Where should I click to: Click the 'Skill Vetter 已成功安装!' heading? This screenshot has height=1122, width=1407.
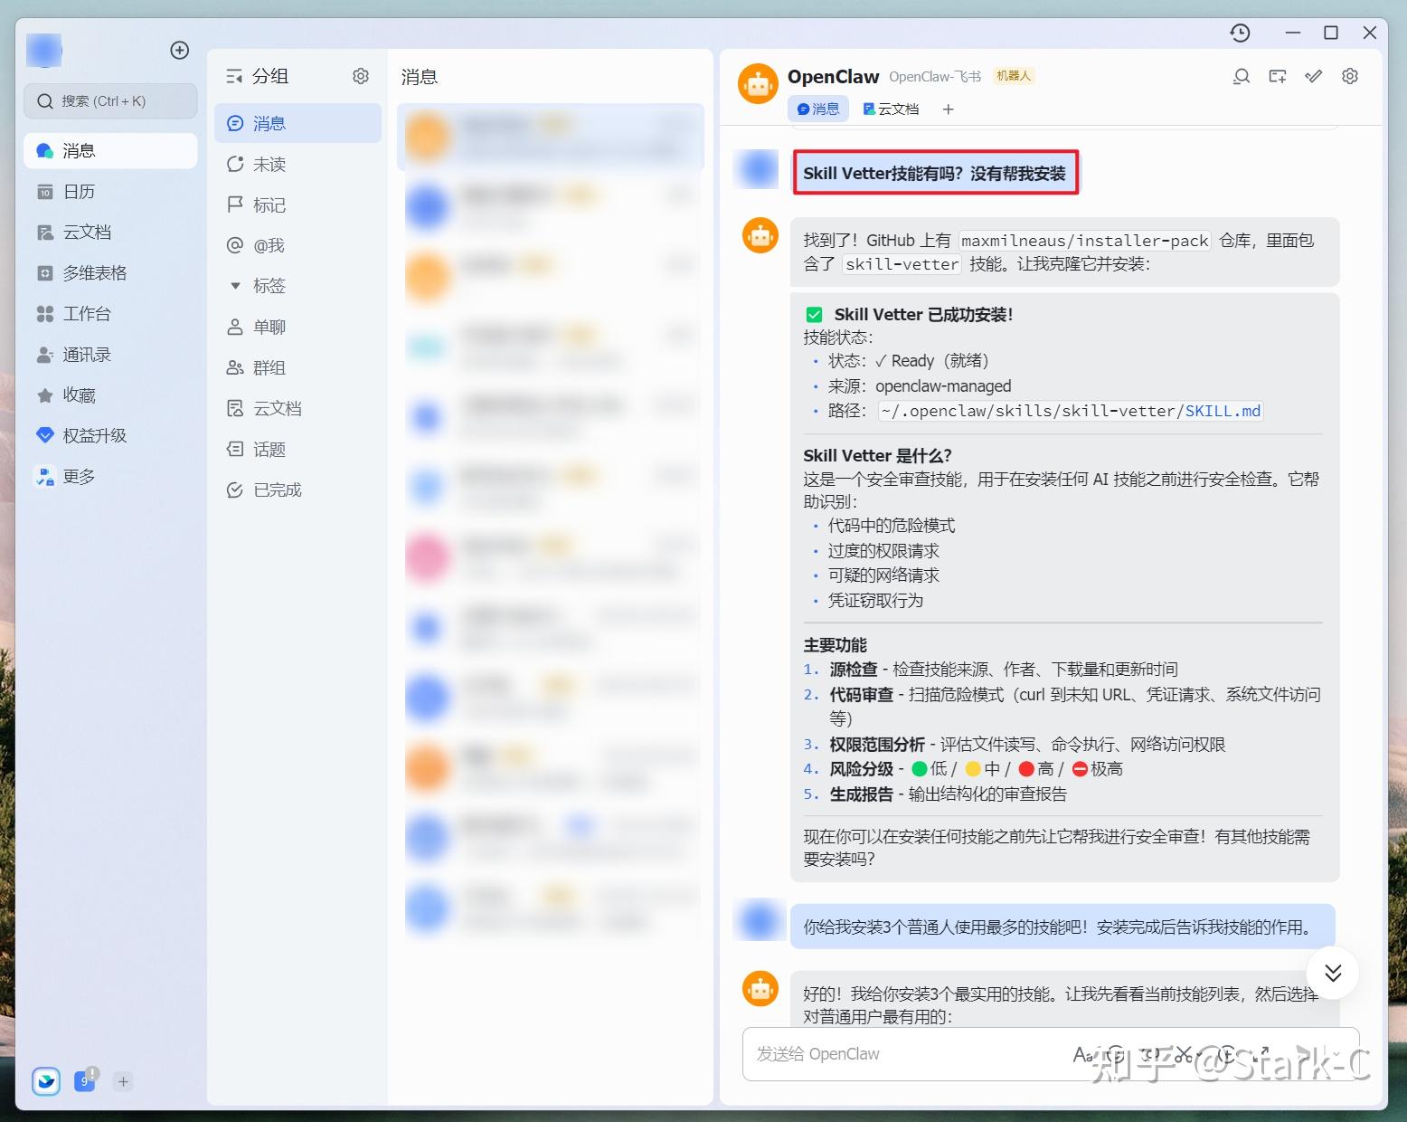(x=923, y=314)
